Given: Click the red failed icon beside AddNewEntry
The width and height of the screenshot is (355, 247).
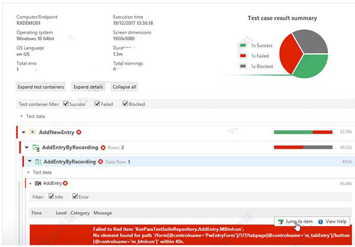Looking at the screenshot, I should 79,131.
